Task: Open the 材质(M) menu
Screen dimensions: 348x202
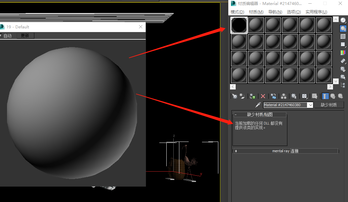Action: click(x=256, y=12)
